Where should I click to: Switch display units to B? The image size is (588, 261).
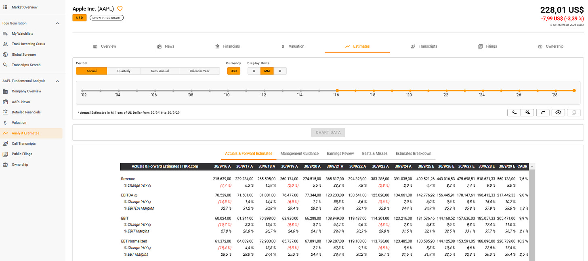click(x=280, y=71)
